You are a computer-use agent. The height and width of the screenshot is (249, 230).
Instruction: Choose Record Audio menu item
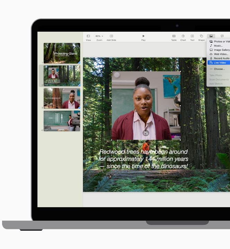221,58
